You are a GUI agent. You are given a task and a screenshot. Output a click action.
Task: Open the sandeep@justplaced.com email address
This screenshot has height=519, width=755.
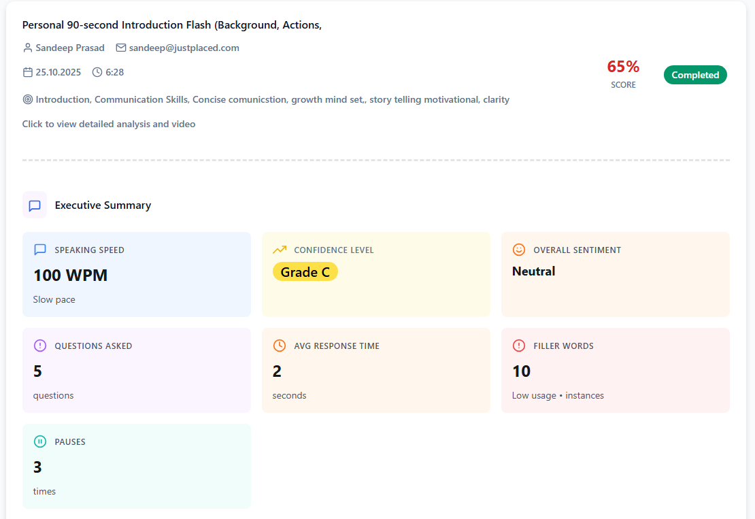(x=184, y=48)
